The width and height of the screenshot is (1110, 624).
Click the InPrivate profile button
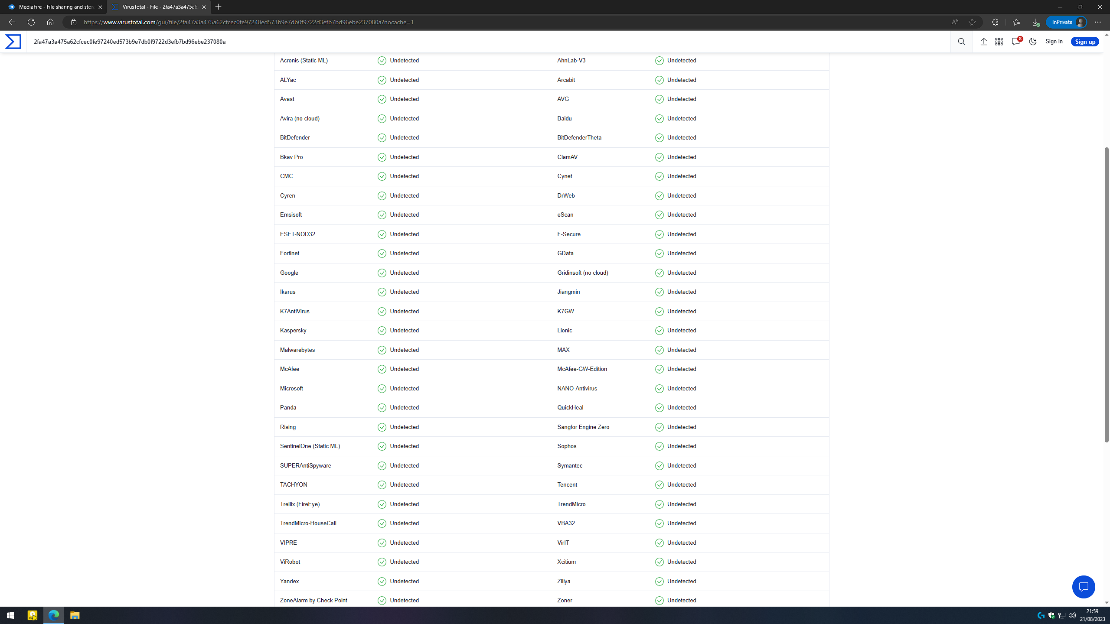[x=1067, y=22]
